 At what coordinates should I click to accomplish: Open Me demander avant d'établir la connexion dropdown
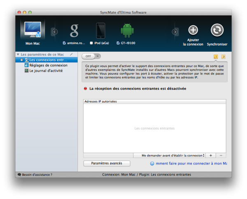(x=169, y=155)
